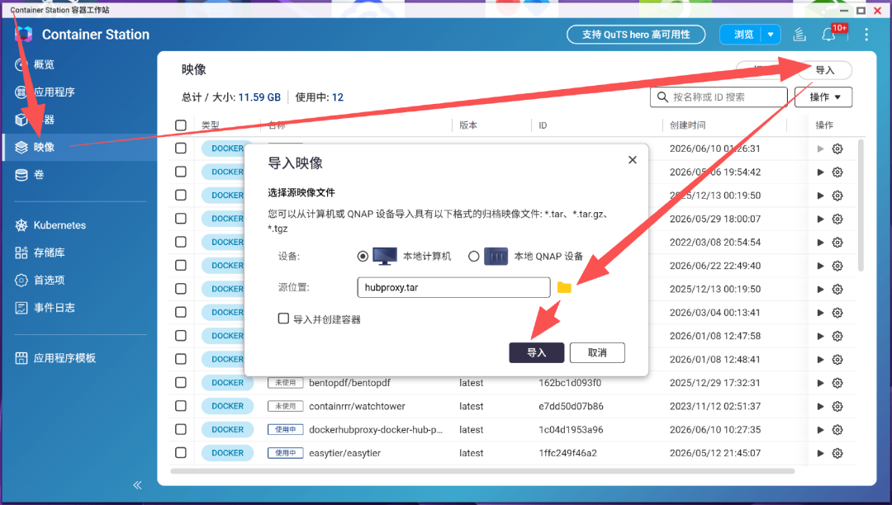Select the 本地计算机 radio option

tap(363, 256)
